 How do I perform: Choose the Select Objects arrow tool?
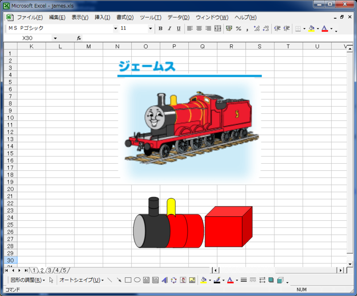[x=51, y=280]
